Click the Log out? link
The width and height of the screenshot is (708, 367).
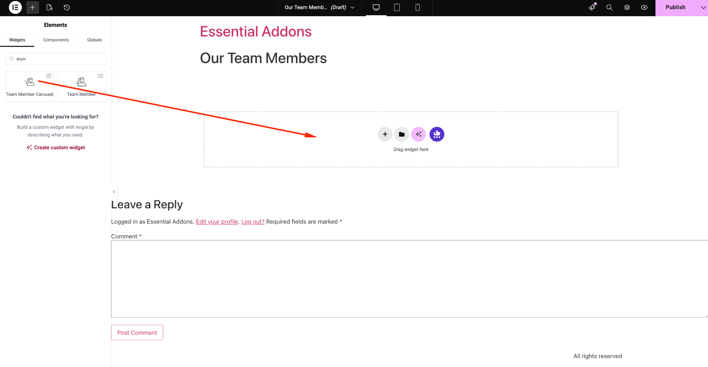coord(253,221)
